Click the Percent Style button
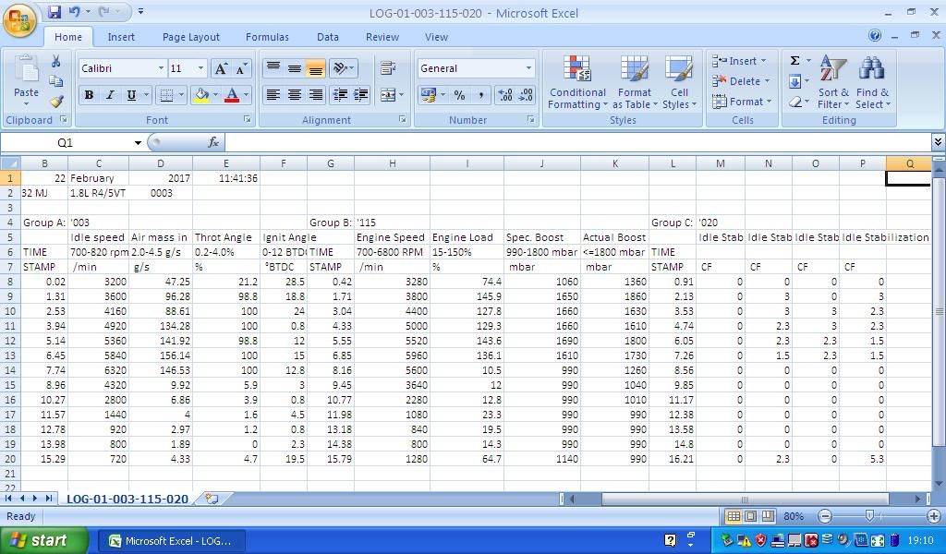Viewport: 946px width, 554px height. (459, 95)
